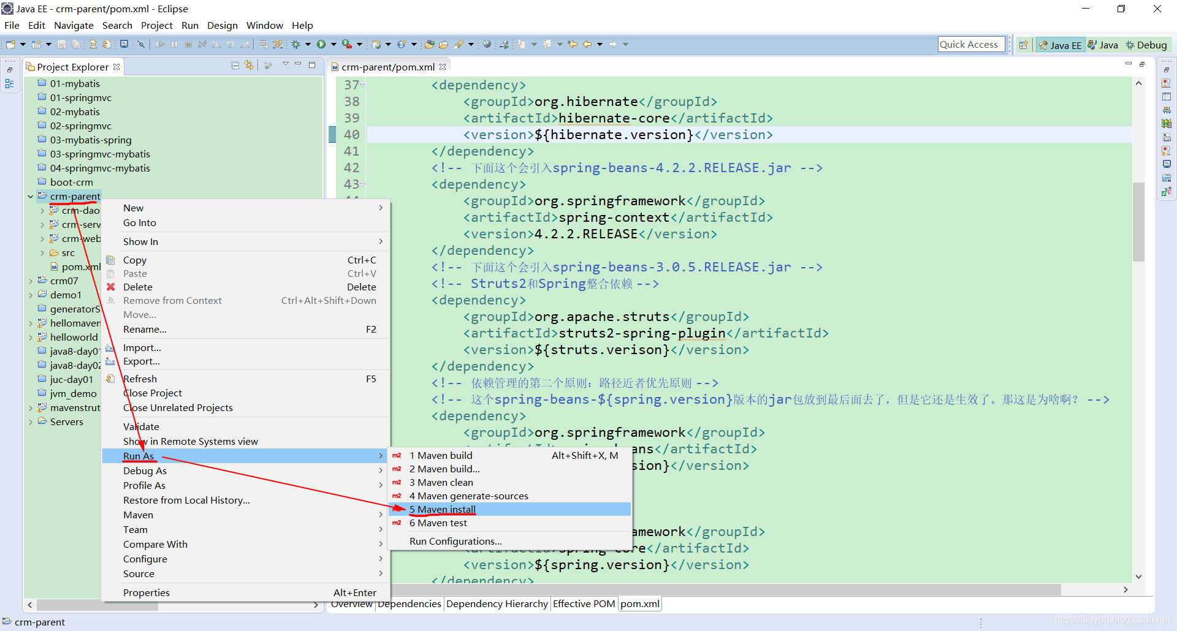1177x631 pixels.
Task: Minimize the editor area pane
Action: tap(1128, 64)
